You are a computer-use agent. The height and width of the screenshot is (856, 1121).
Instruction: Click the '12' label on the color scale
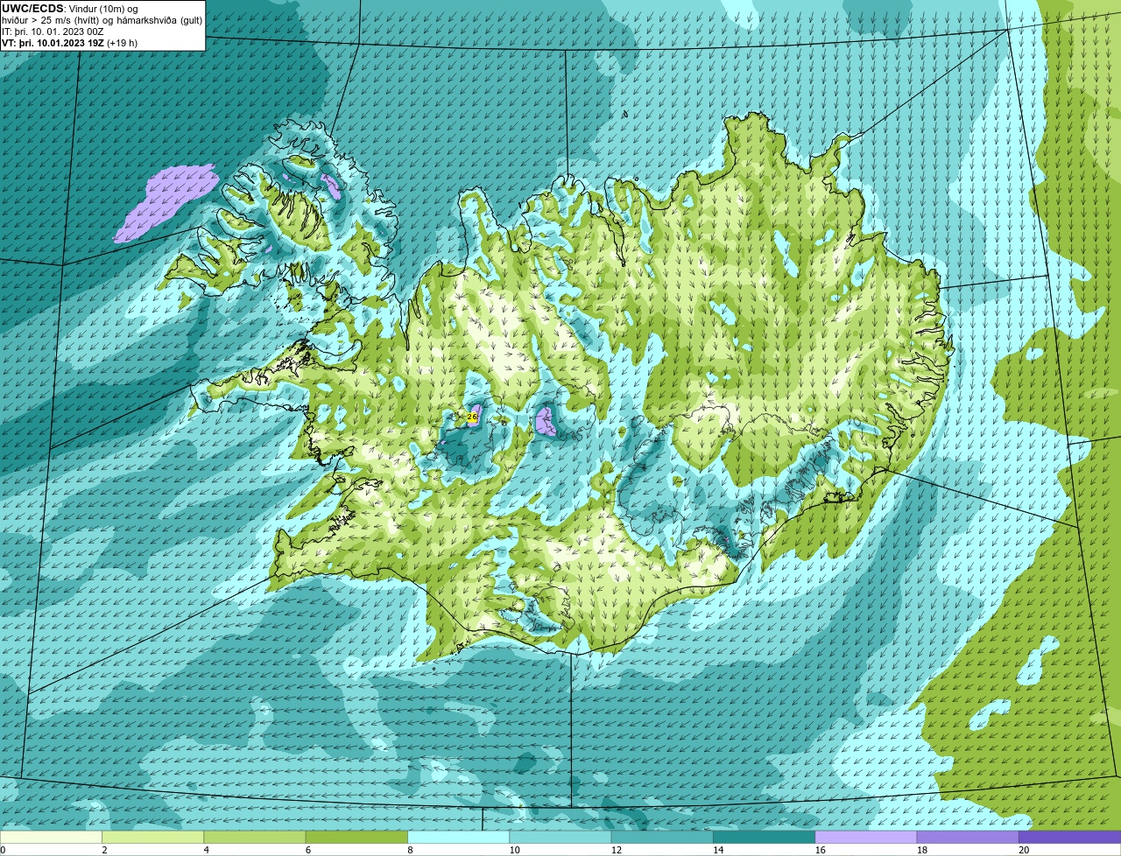coord(616,850)
